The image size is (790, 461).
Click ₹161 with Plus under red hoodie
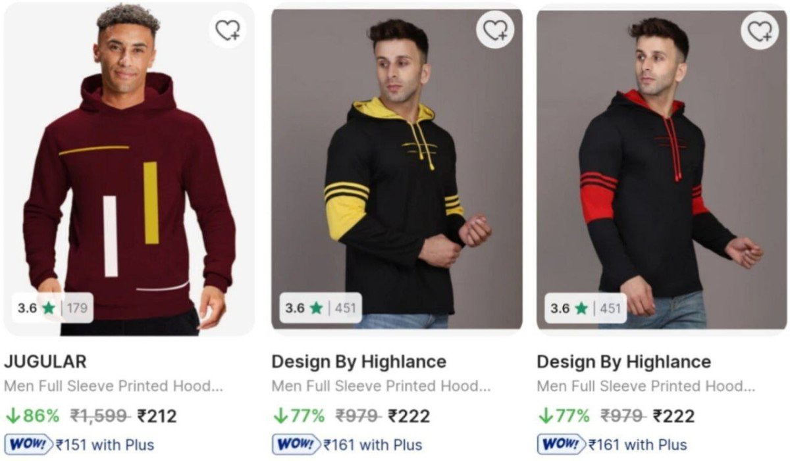click(x=637, y=445)
